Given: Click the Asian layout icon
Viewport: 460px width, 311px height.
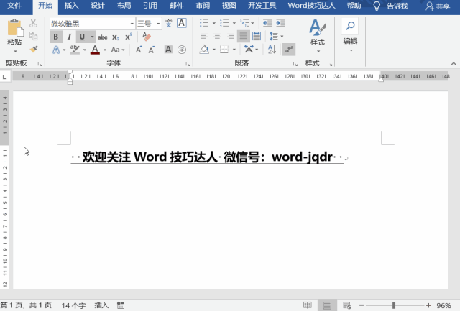Looking at the screenshot, I should coord(249,50).
